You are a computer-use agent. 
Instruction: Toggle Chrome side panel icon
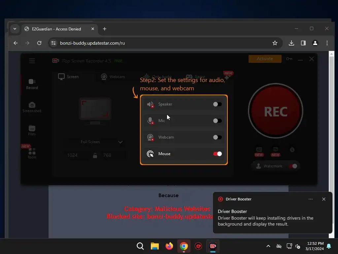[x=303, y=43]
